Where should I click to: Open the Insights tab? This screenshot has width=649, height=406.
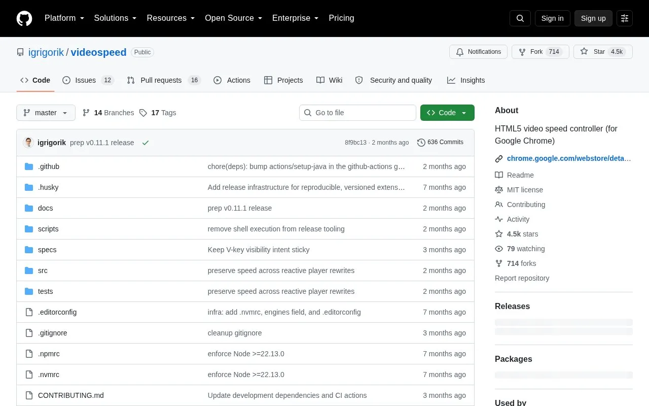(466, 80)
